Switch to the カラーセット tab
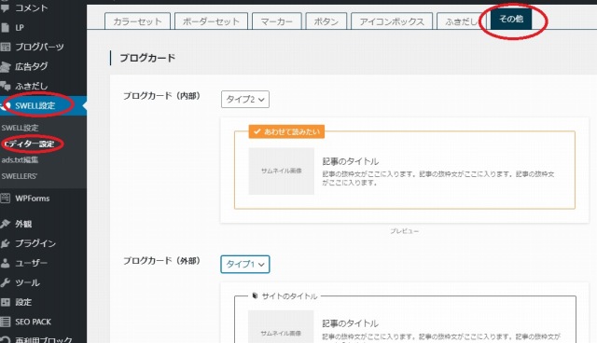The height and width of the screenshot is (343, 597). pyautogui.click(x=137, y=21)
